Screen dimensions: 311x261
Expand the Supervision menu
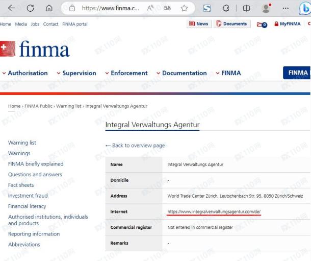tap(76, 73)
